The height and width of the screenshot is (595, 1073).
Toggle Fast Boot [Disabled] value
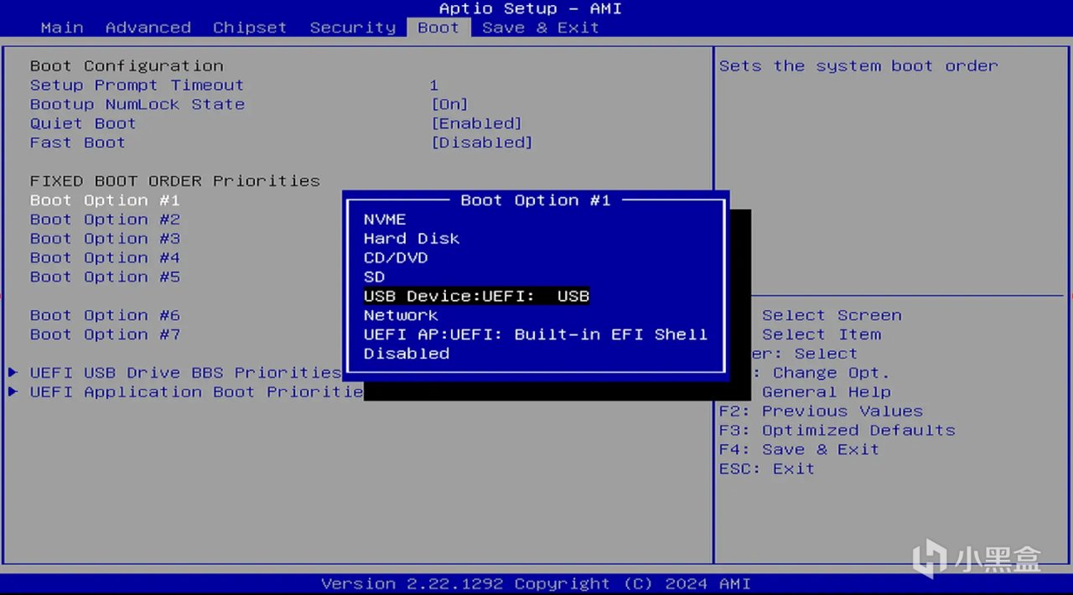click(482, 143)
